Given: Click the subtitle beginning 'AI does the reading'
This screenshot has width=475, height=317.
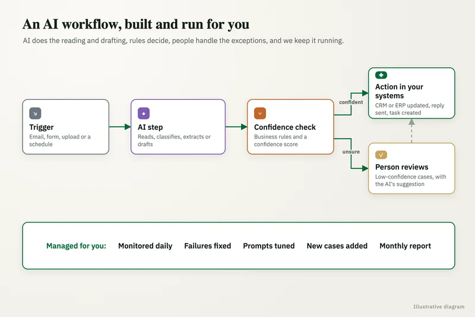Looking at the screenshot, I should tap(183, 40).
